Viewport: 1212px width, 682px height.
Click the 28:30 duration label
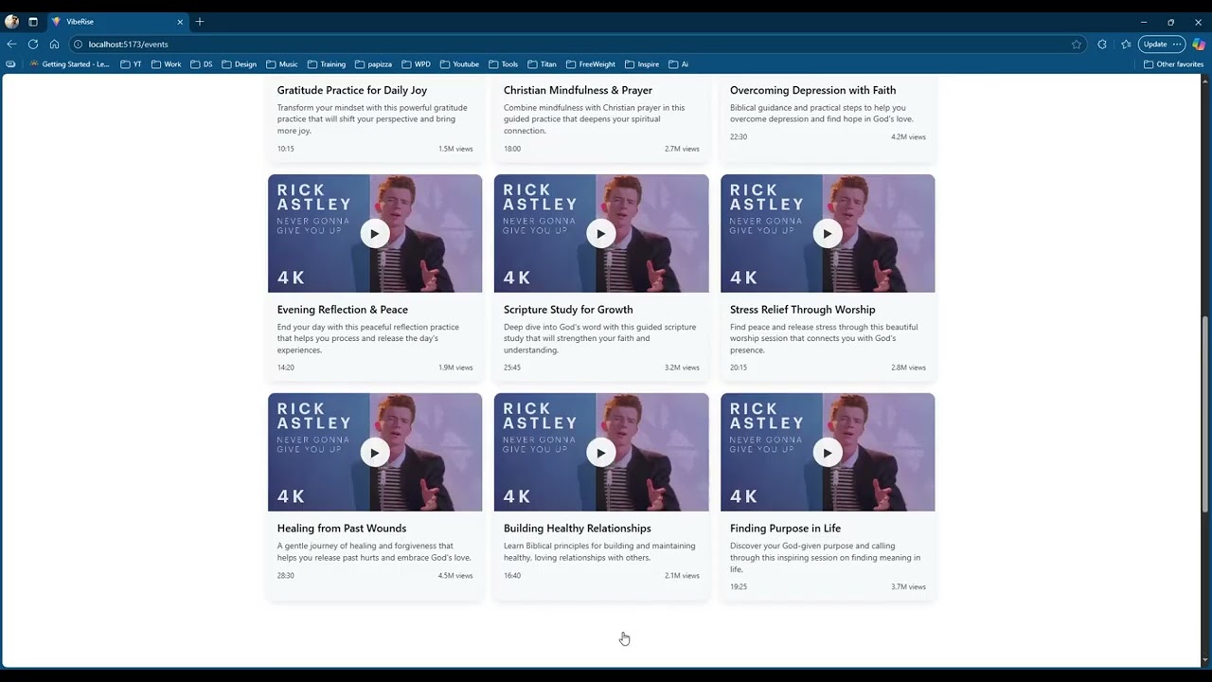pos(286,576)
